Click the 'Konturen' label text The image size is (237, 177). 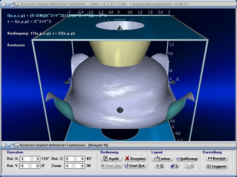pyautogui.click(x=16, y=45)
